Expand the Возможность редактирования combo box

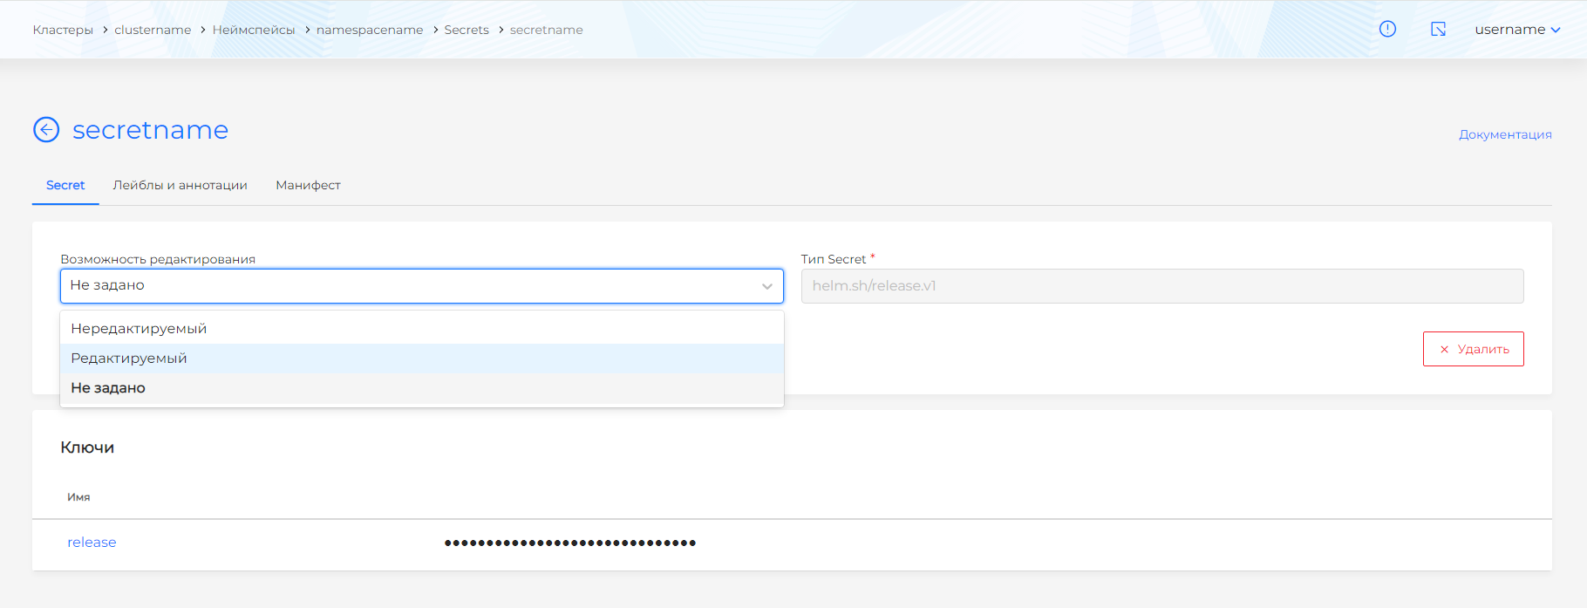click(x=421, y=286)
